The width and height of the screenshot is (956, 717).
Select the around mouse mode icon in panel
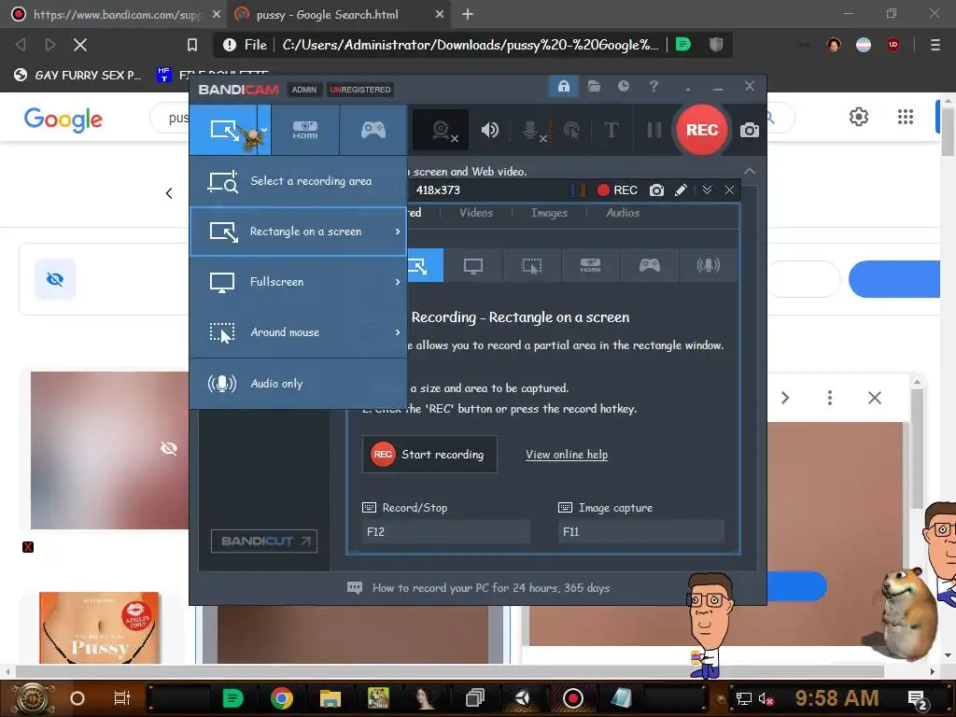pos(531,266)
